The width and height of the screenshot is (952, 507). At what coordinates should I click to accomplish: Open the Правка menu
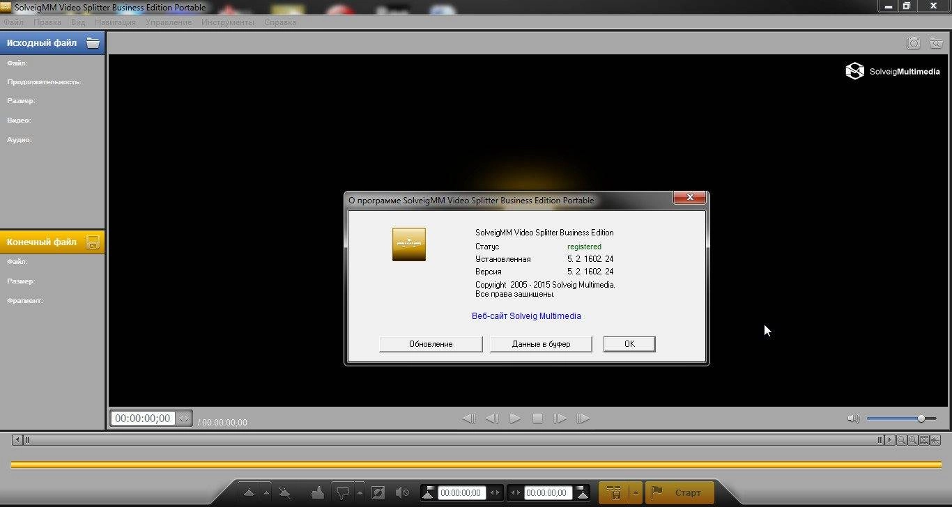pyautogui.click(x=47, y=22)
